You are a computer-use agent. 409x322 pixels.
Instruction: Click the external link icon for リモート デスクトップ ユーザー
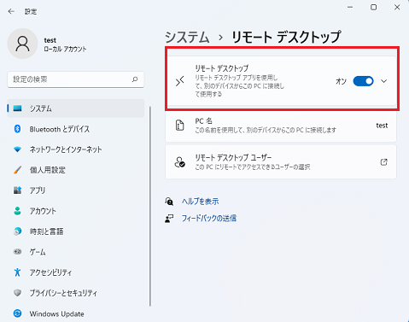[384, 162]
